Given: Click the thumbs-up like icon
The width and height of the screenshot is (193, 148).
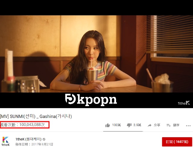Looking at the screenshot, I should 107,125.
